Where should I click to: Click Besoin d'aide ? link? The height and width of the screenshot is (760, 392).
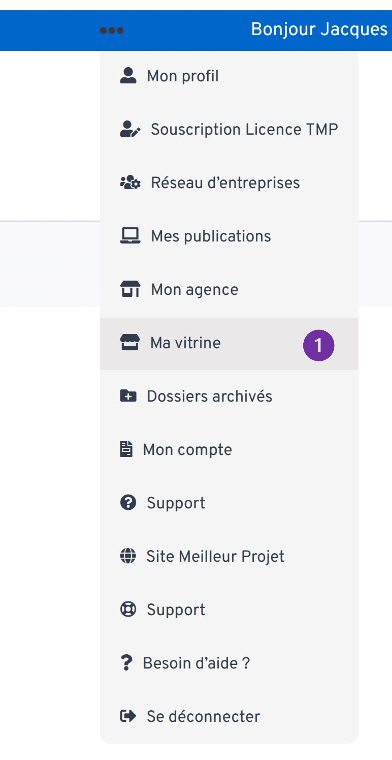tap(196, 663)
